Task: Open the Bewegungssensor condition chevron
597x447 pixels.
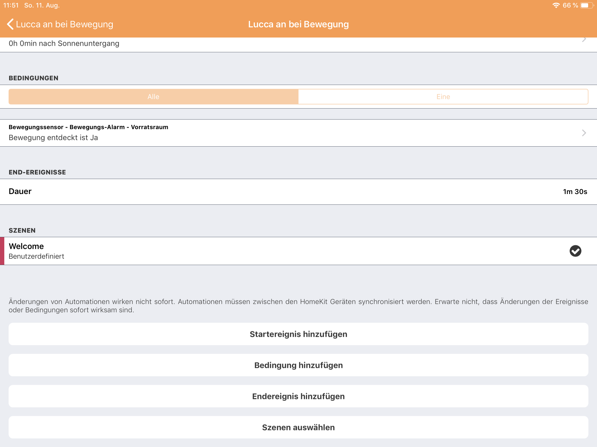Action: click(584, 133)
